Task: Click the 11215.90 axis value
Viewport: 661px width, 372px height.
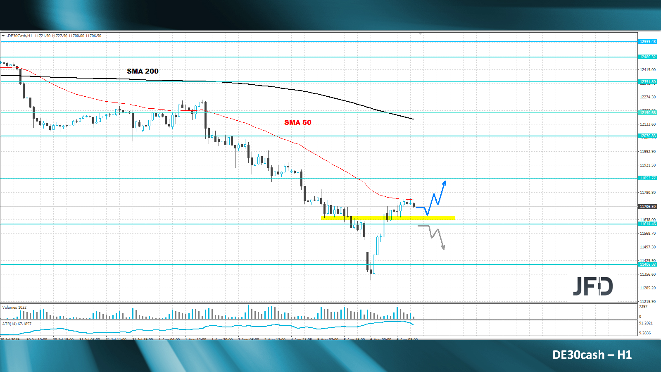Action: pos(648,302)
